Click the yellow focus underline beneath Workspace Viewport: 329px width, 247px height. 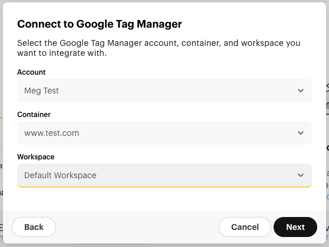[164, 186]
